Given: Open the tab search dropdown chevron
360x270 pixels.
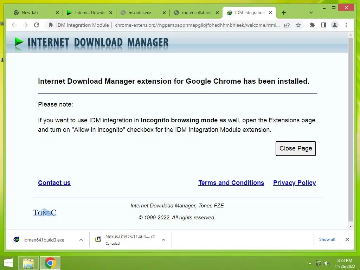Looking at the screenshot, I should [x=311, y=13].
